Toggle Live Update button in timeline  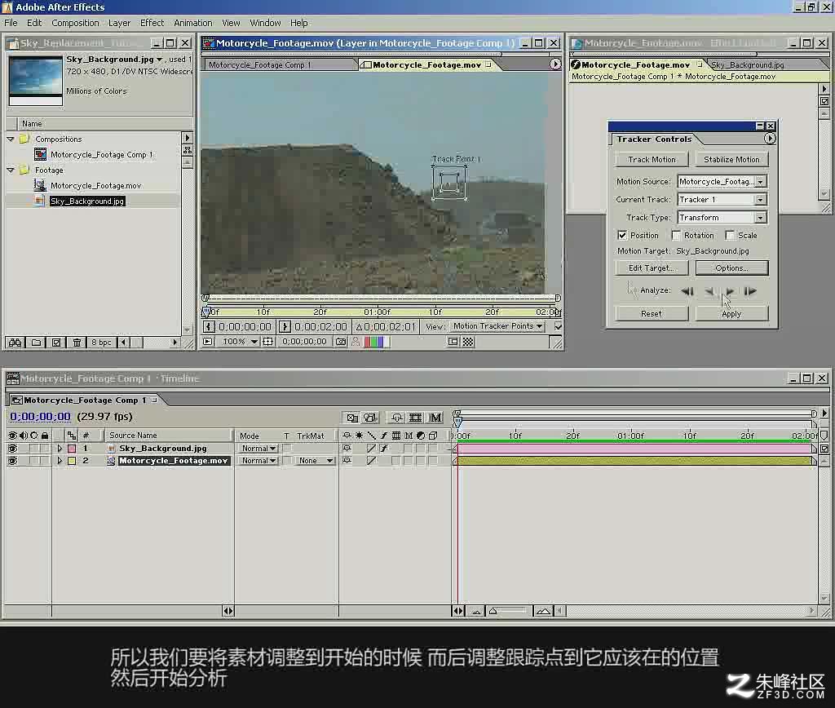[351, 418]
